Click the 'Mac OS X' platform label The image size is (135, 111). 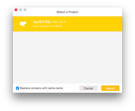click(59, 22)
